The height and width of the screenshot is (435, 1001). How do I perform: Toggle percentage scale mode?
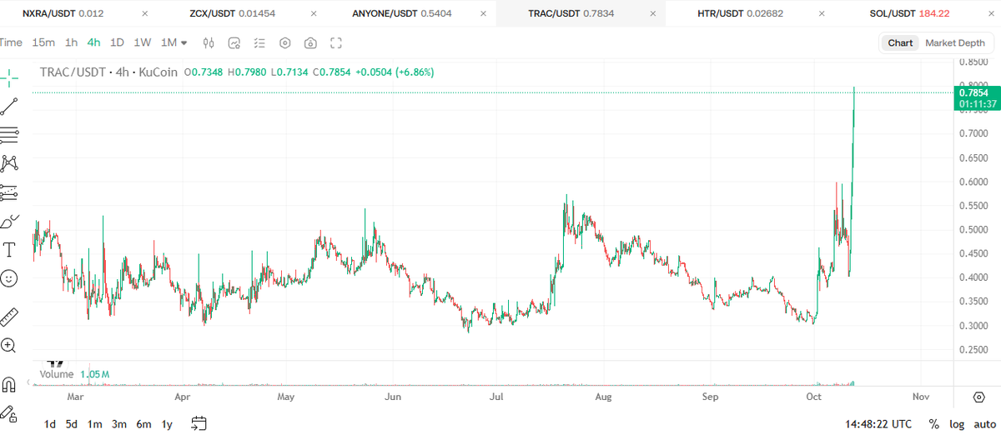point(933,424)
